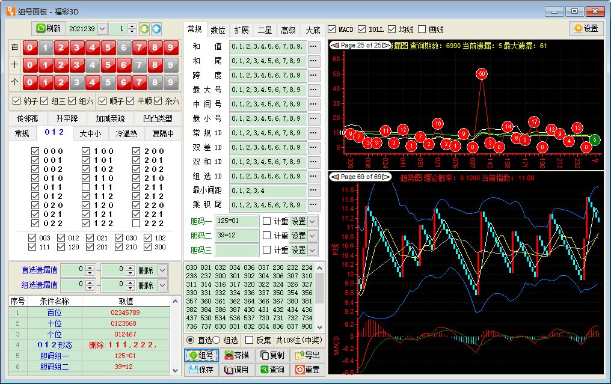Screen dimensions: 611x384
Task: Open the period 2021239 dropdown
Action: (102, 29)
